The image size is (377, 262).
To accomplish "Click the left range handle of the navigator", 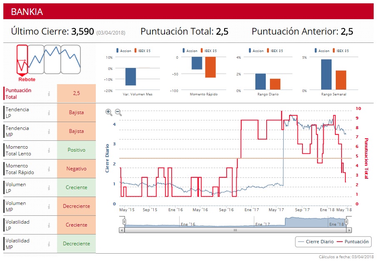I will pos(124,221).
